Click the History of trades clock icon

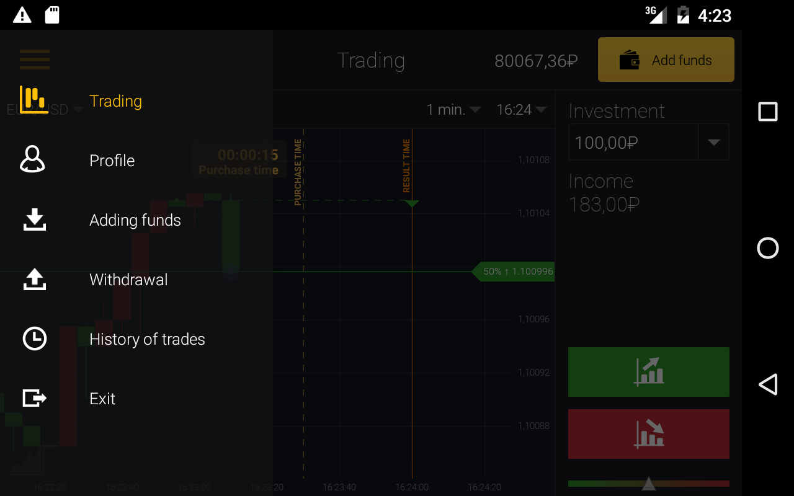point(34,339)
